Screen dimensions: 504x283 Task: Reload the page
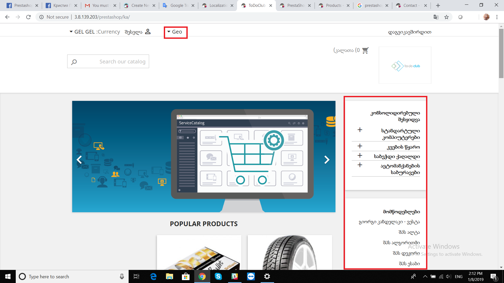coord(28,17)
